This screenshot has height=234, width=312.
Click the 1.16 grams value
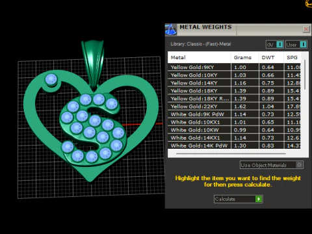(240, 83)
